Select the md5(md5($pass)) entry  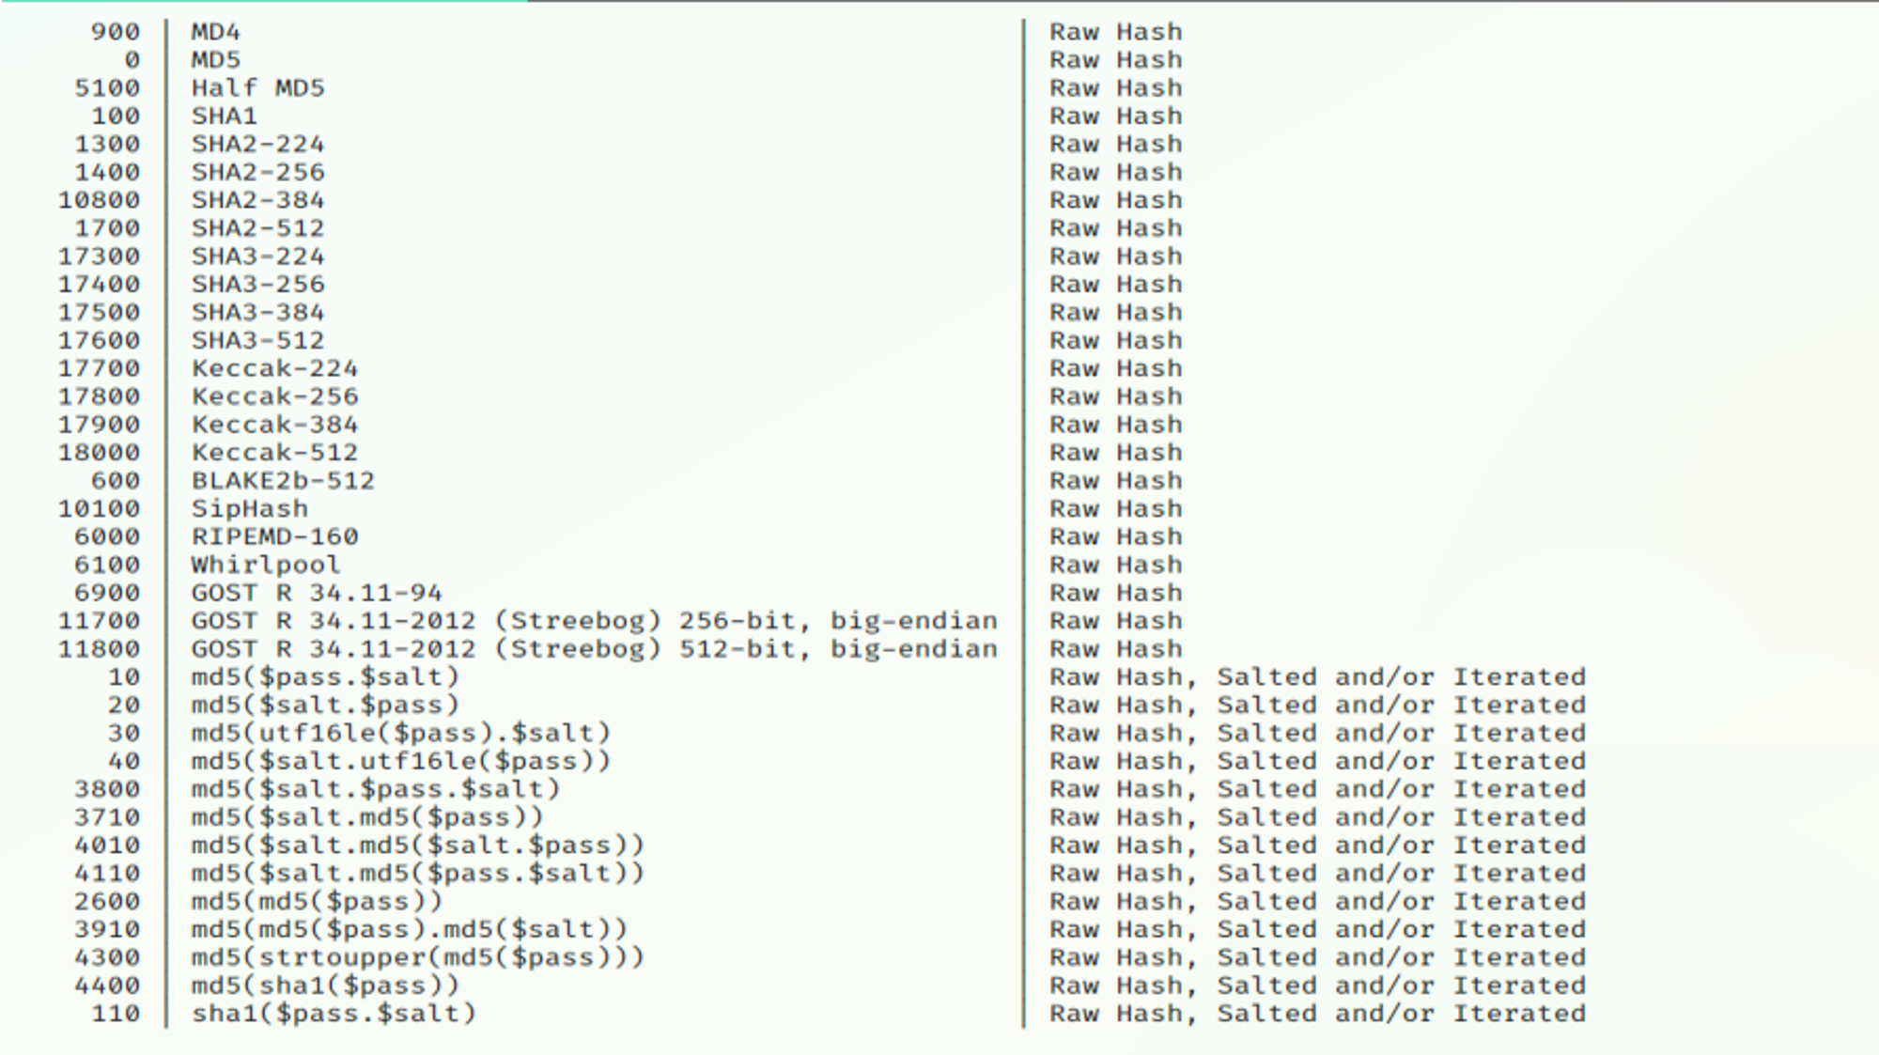[x=317, y=902]
